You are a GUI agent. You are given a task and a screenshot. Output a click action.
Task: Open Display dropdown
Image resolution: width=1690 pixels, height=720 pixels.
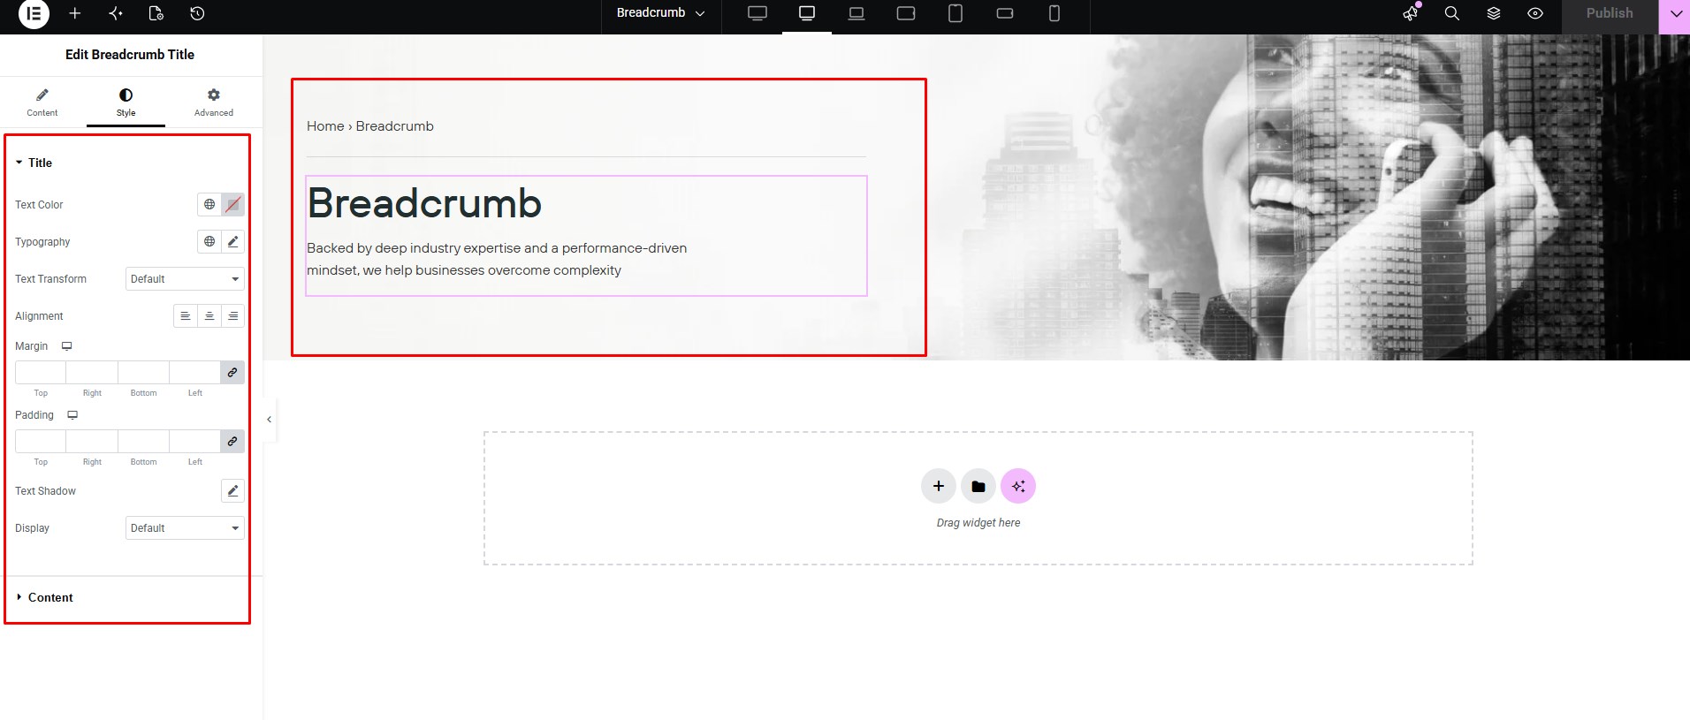pos(185,528)
